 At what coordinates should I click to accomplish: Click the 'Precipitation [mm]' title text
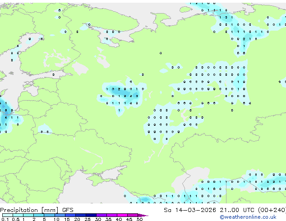pyautogui.click(x=29, y=210)
